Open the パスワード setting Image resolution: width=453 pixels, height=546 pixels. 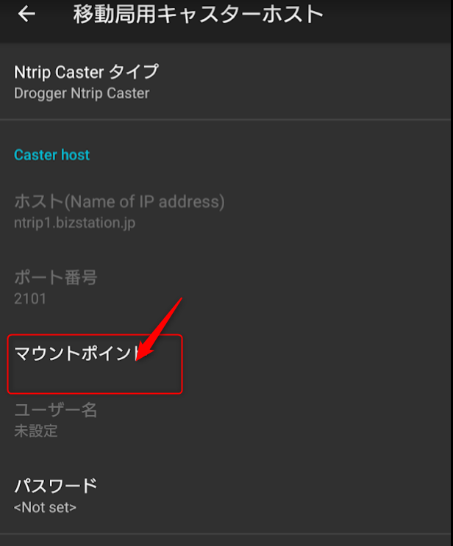coord(56,486)
